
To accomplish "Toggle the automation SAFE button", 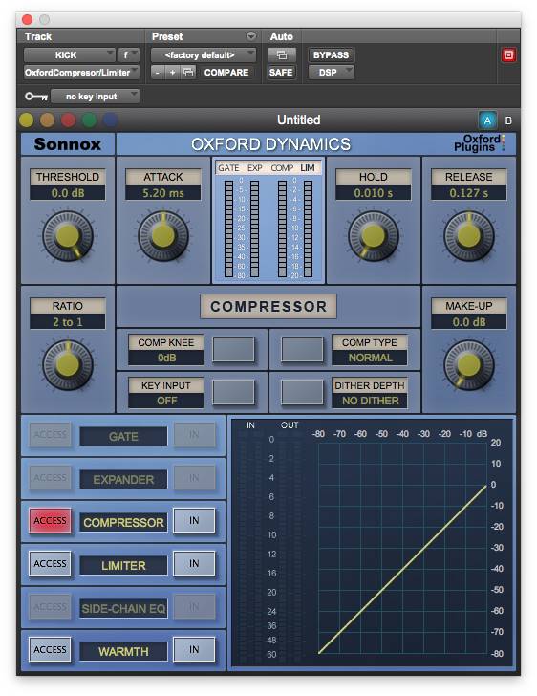I will tap(281, 73).
